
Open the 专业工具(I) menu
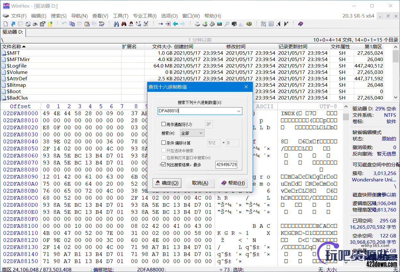145,16
